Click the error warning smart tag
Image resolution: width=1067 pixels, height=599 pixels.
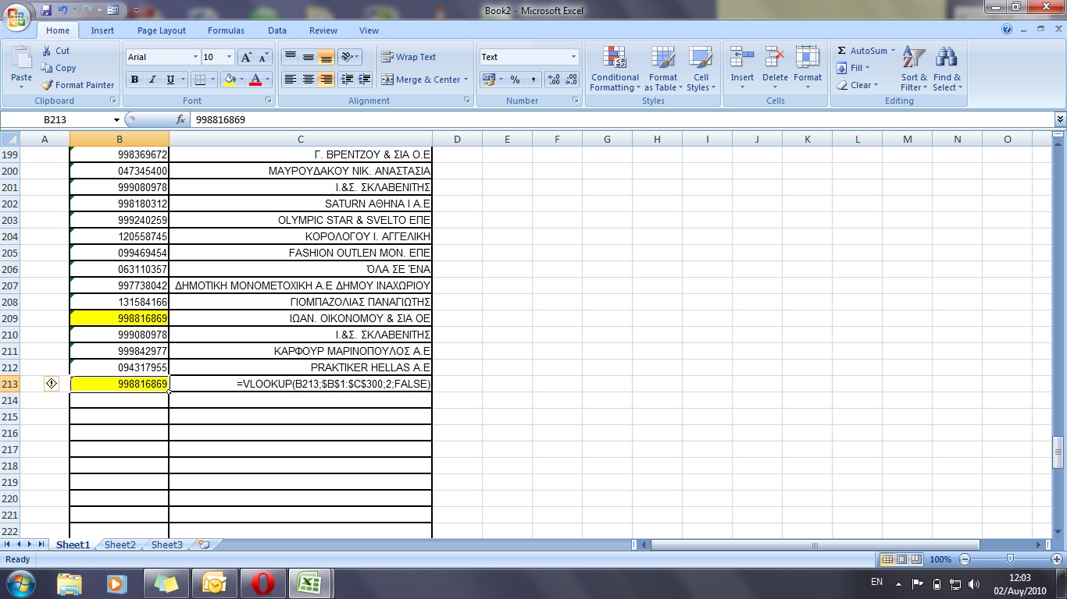click(x=52, y=384)
